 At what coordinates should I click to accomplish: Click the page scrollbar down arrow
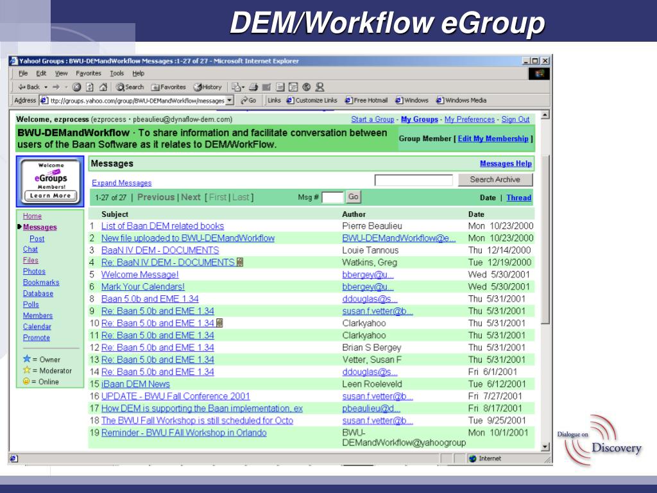coord(545,447)
